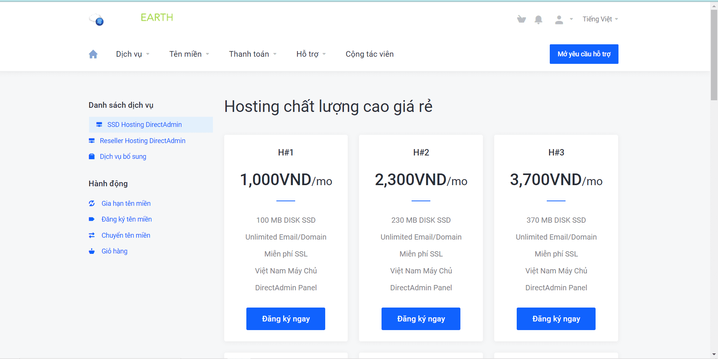Open Reseller Hosting DirectAdmin link
The image size is (718, 359).
(x=143, y=141)
